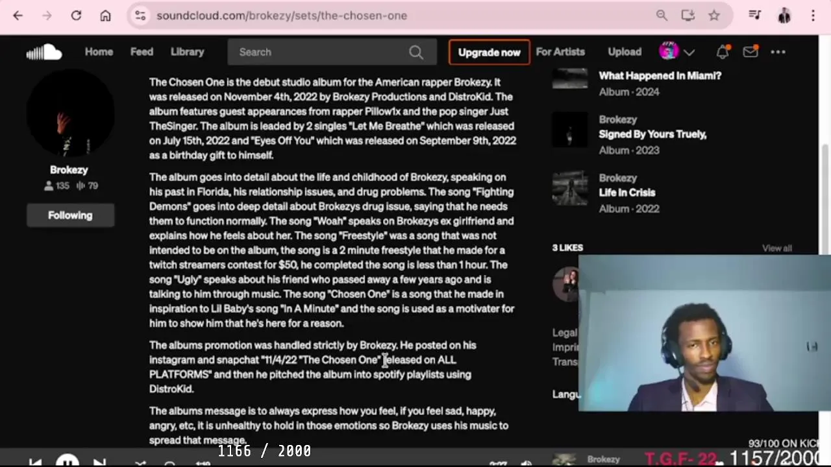The width and height of the screenshot is (831, 467).
Task: Expand the user avatar dropdown chevron
Action: [x=689, y=52]
